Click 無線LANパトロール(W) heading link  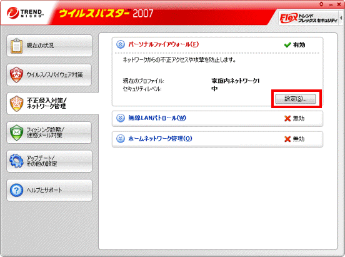point(157,118)
